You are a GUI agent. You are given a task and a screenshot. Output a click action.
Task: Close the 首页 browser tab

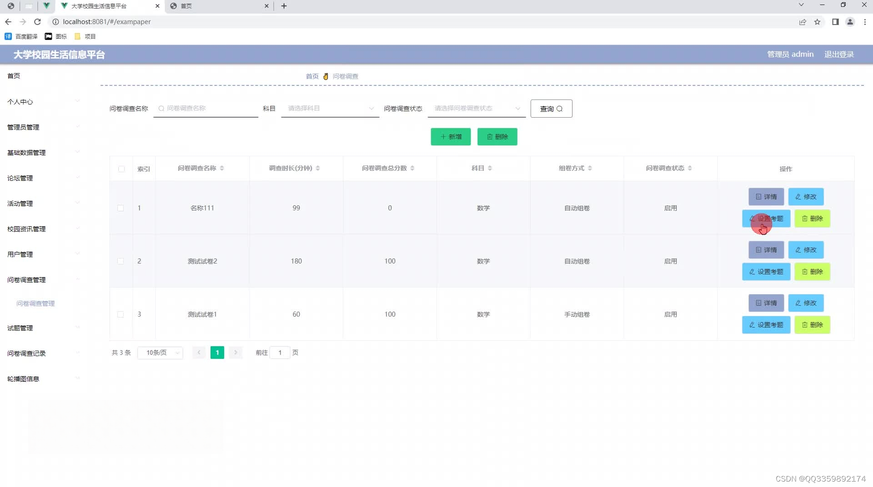(266, 6)
